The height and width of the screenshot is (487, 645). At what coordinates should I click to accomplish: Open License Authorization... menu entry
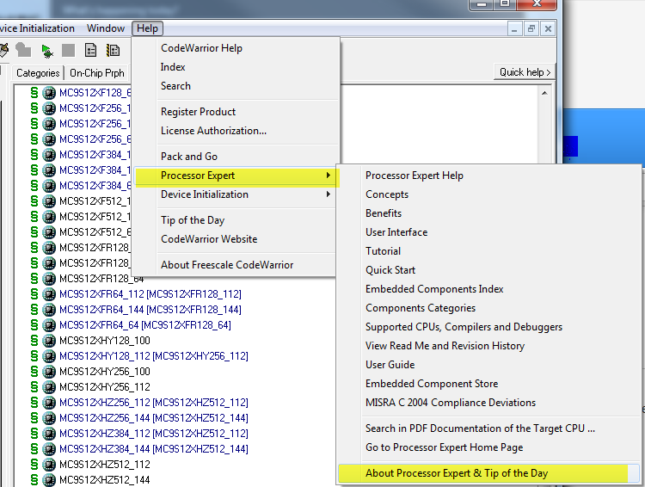[213, 131]
